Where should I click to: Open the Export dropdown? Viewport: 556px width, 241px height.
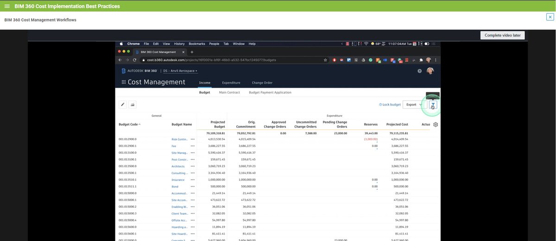[x=414, y=105]
